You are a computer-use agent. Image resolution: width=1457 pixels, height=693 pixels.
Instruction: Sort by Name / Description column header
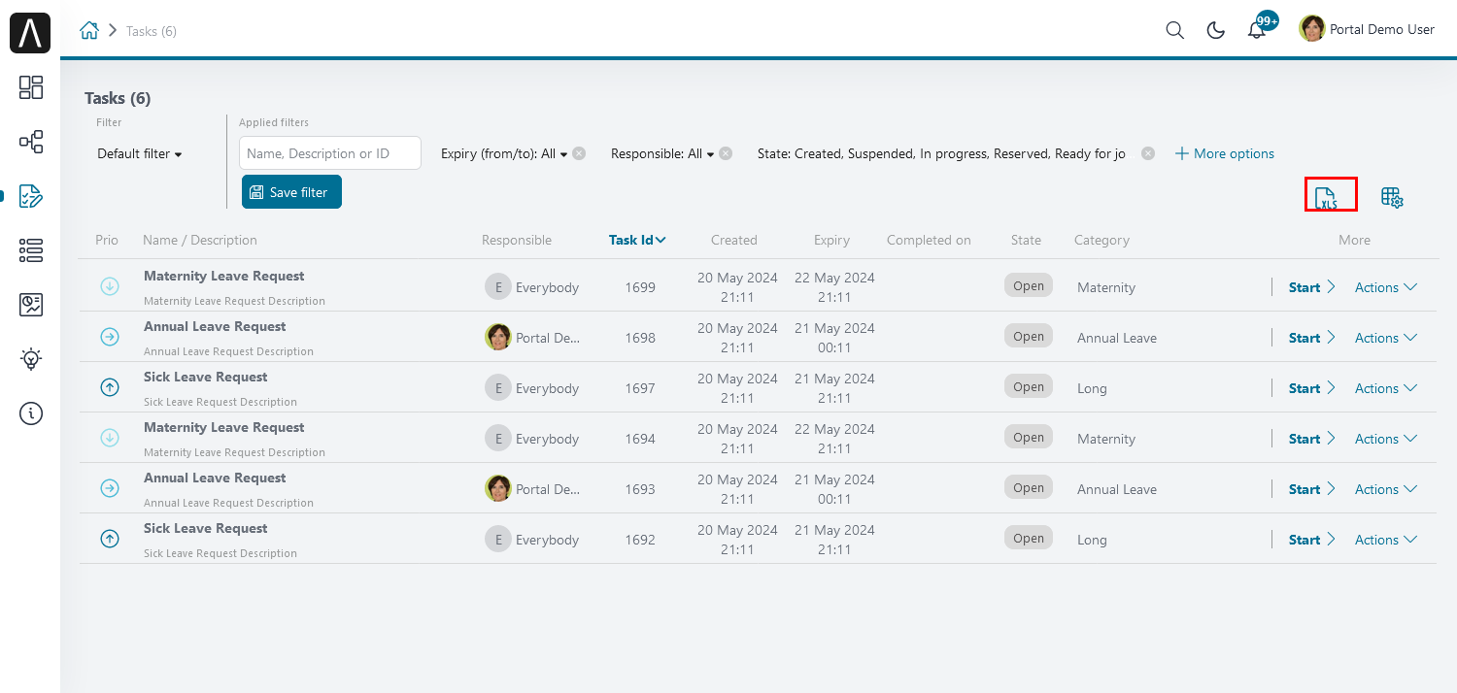[200, 240]
